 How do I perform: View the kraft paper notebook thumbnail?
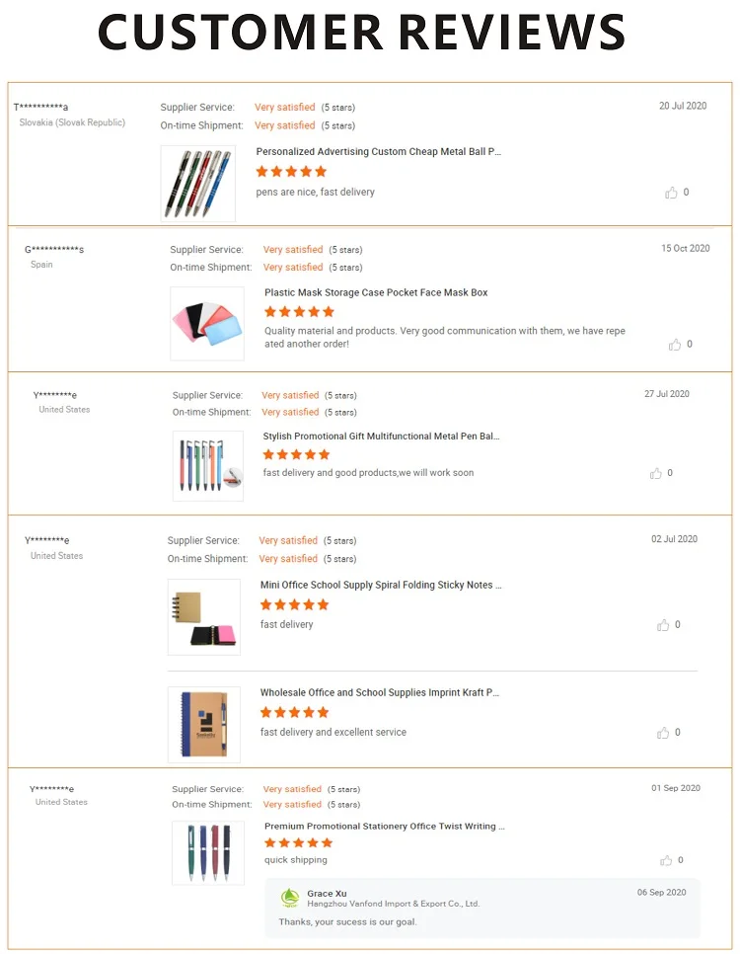coord(204,724)
